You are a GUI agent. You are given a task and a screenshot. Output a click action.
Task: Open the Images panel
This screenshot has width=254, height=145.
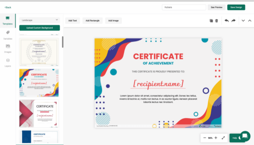7,49
